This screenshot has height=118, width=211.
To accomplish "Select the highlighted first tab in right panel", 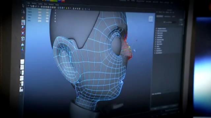I will coord(160,16).
